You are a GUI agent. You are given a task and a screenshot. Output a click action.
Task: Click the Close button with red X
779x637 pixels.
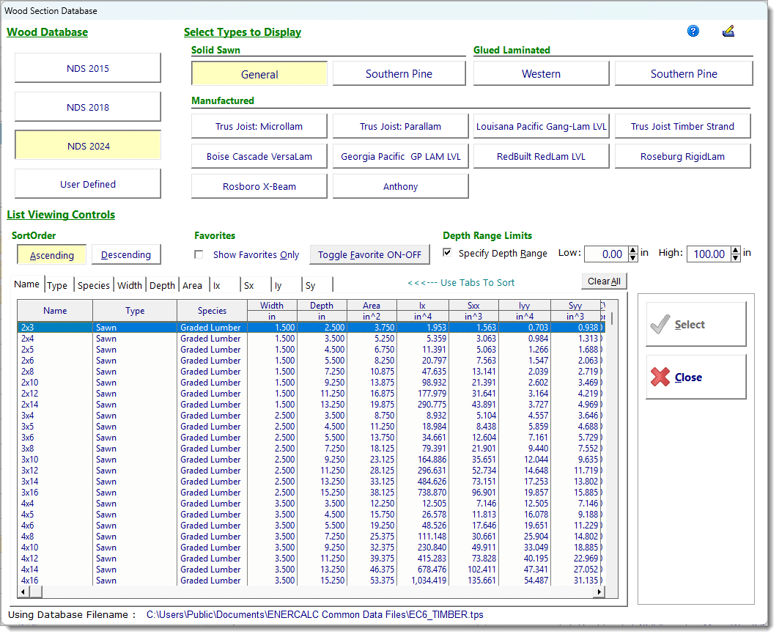tap(696, 377)
